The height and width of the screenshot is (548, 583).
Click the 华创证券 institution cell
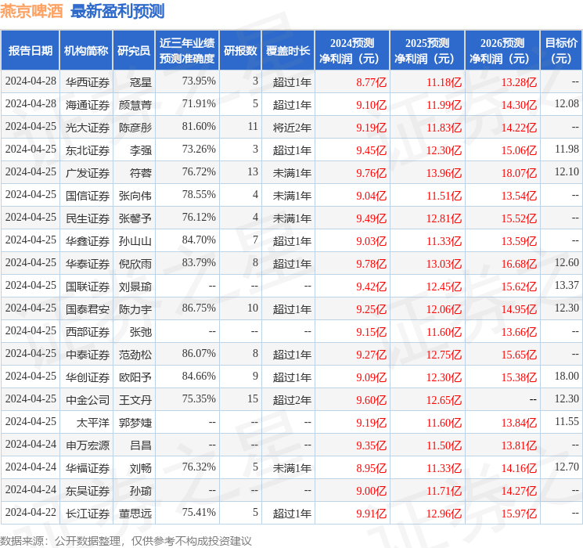click(x=88, y=377)
